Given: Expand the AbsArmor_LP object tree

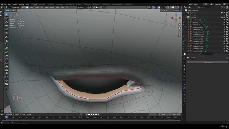Looking at the screenshot, I should click(189, 20).
